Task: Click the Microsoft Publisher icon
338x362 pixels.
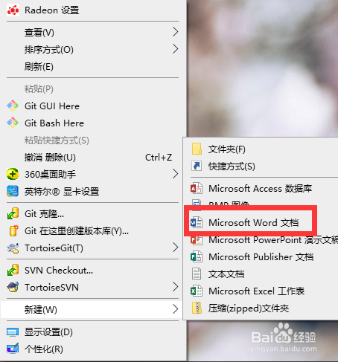Action: [197, 256]
